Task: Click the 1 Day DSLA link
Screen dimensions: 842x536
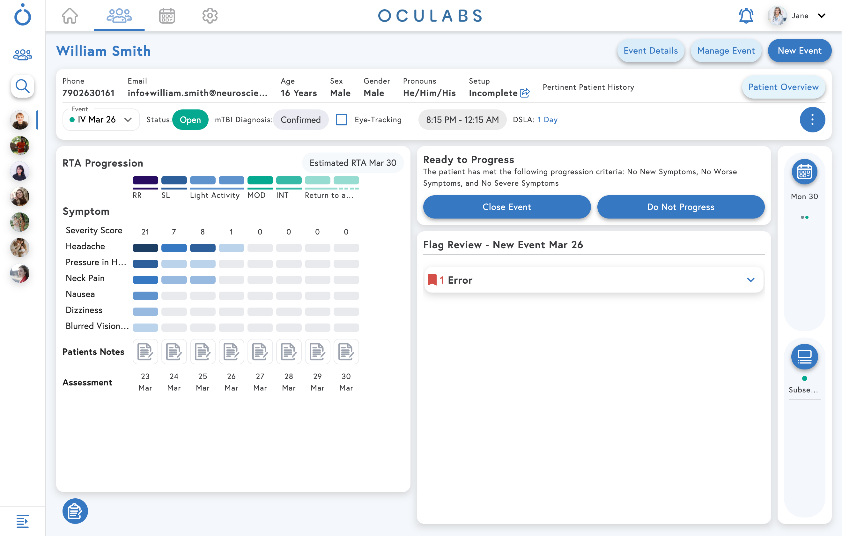Action: pyautogui.click(x=547, y=120)
